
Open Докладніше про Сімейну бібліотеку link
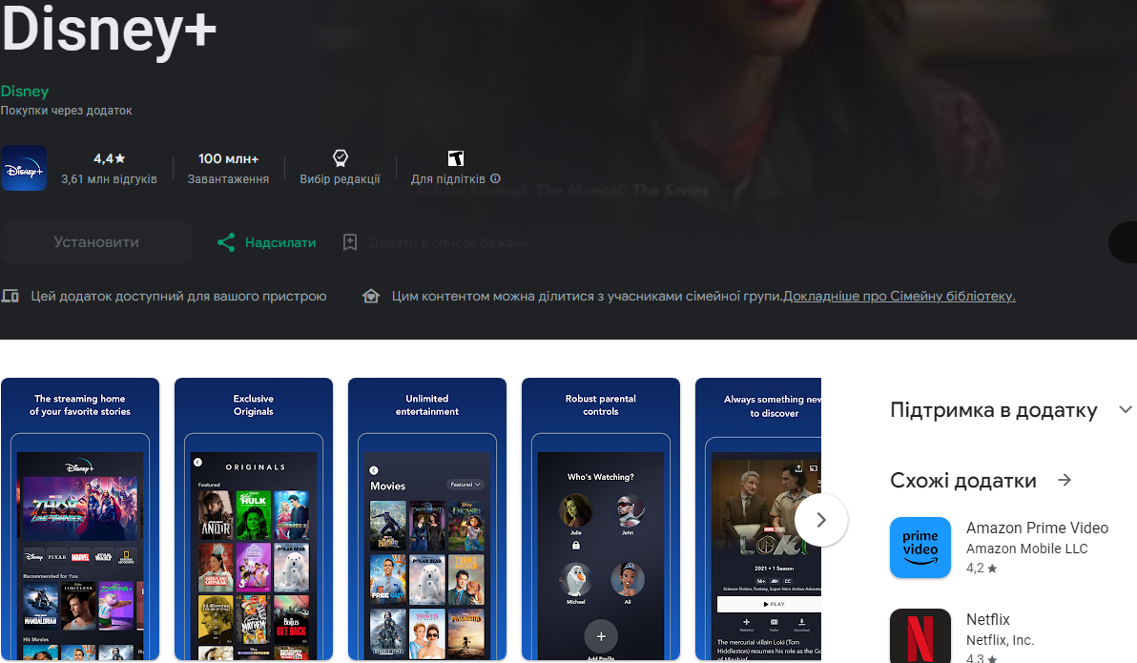(899, 297)
